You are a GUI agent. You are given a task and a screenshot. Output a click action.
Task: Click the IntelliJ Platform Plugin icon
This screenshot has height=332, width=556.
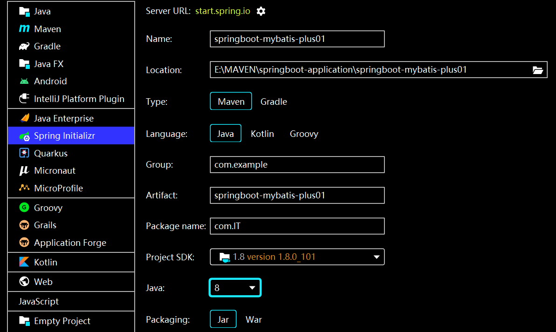24,99
